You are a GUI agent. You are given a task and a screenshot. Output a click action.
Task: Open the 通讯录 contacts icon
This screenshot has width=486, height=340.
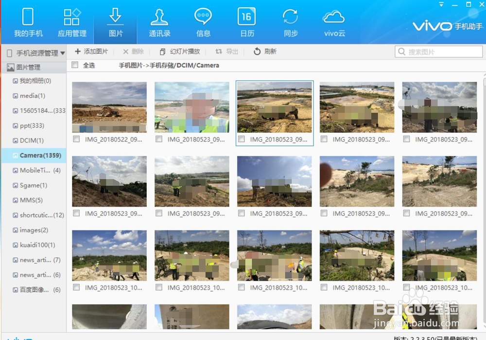(159, 17)
